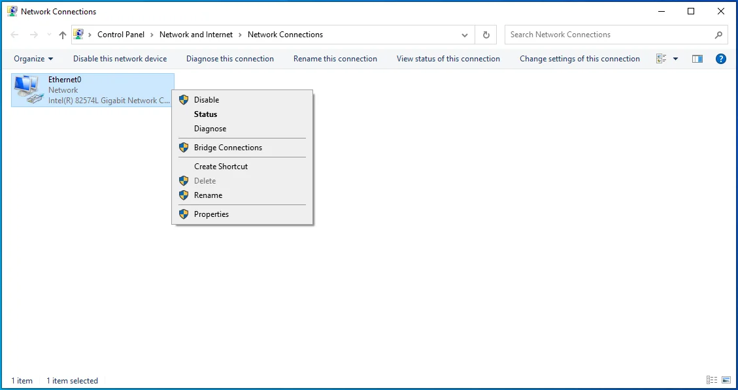Viewport: 738px width, 390px height.
Task: Select Rename in the context menu
Action: point(242,195)
